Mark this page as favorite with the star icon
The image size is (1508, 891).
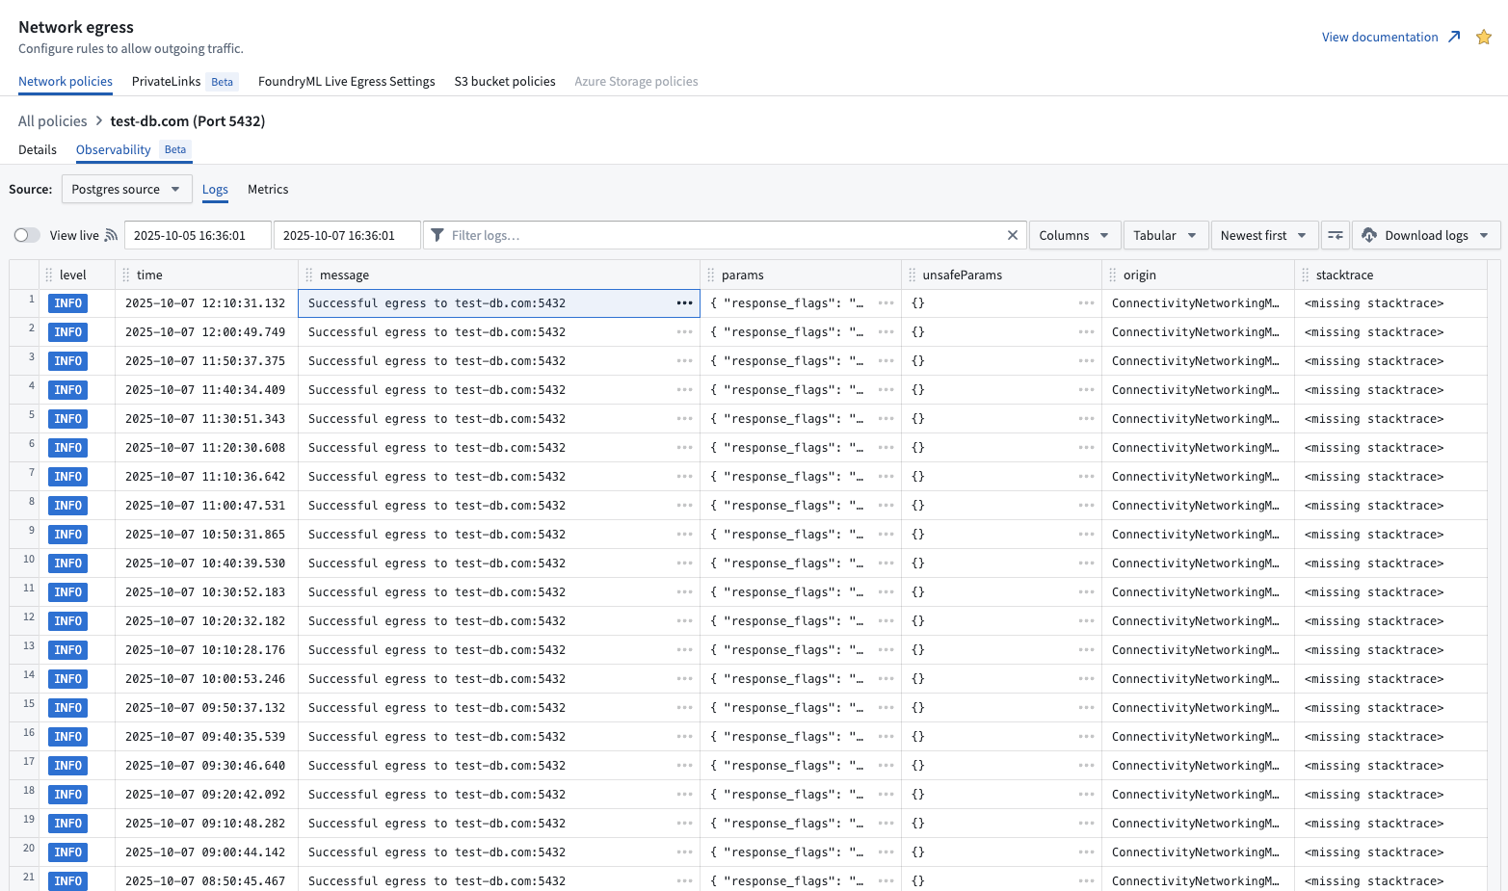(x=1483, y=37)
